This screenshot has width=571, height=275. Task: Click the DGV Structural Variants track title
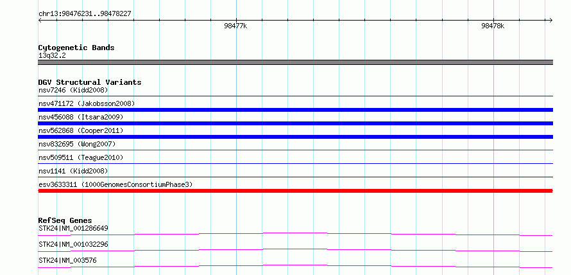coord(90,82)
